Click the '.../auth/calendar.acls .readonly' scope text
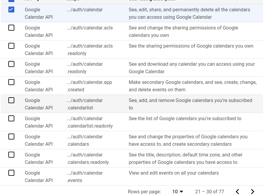 click(x=90, y=50)
